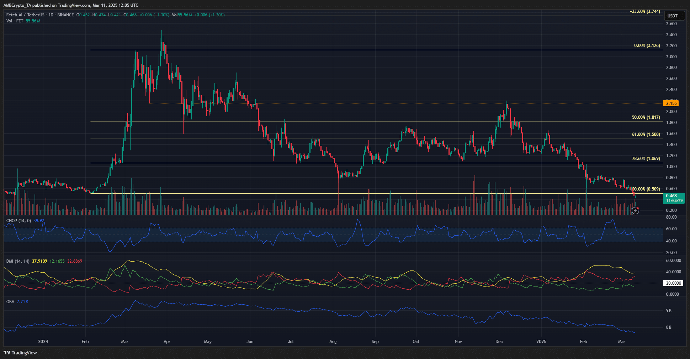Select the 50.00% (1.817) Fib label

click(x=646, y=117)
